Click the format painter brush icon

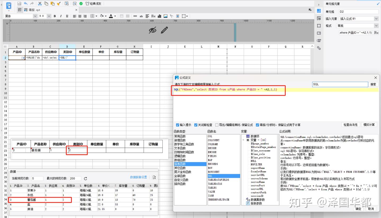click(x=59, y=3)
